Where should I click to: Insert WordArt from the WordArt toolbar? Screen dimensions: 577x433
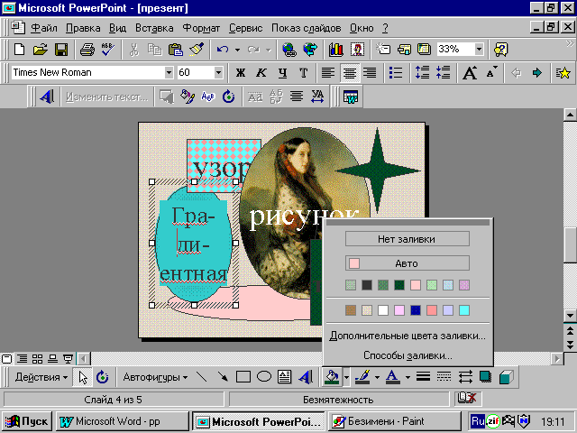point(48,97)
